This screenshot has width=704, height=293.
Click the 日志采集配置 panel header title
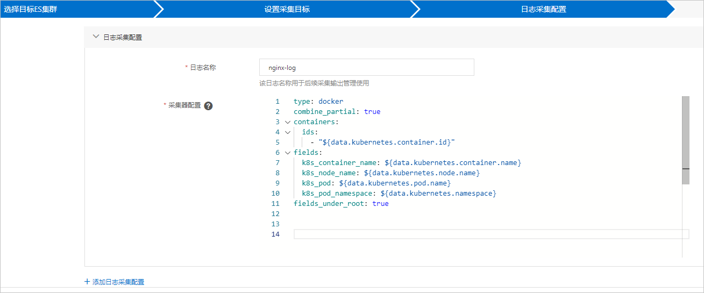[123, 38]
